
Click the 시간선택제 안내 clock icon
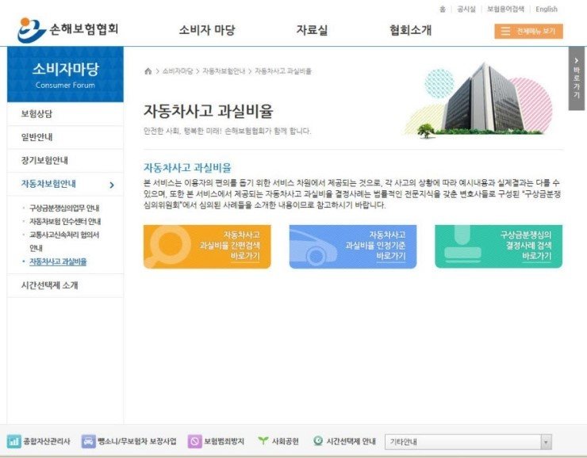pos(318,441)
